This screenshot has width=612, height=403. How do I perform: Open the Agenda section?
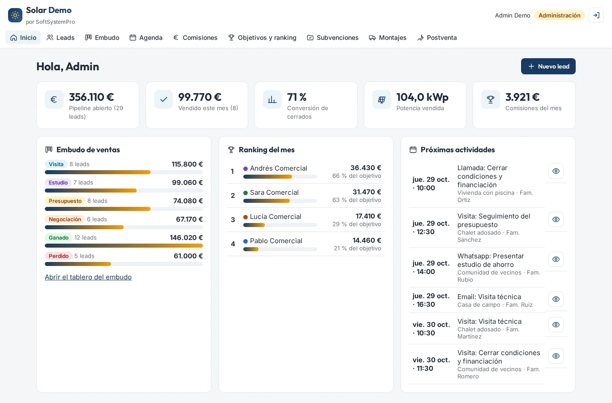(146, 38)
